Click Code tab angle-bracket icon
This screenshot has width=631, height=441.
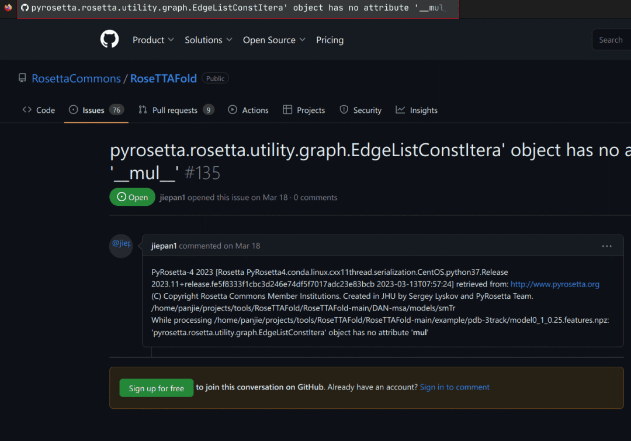coord(27,109)
